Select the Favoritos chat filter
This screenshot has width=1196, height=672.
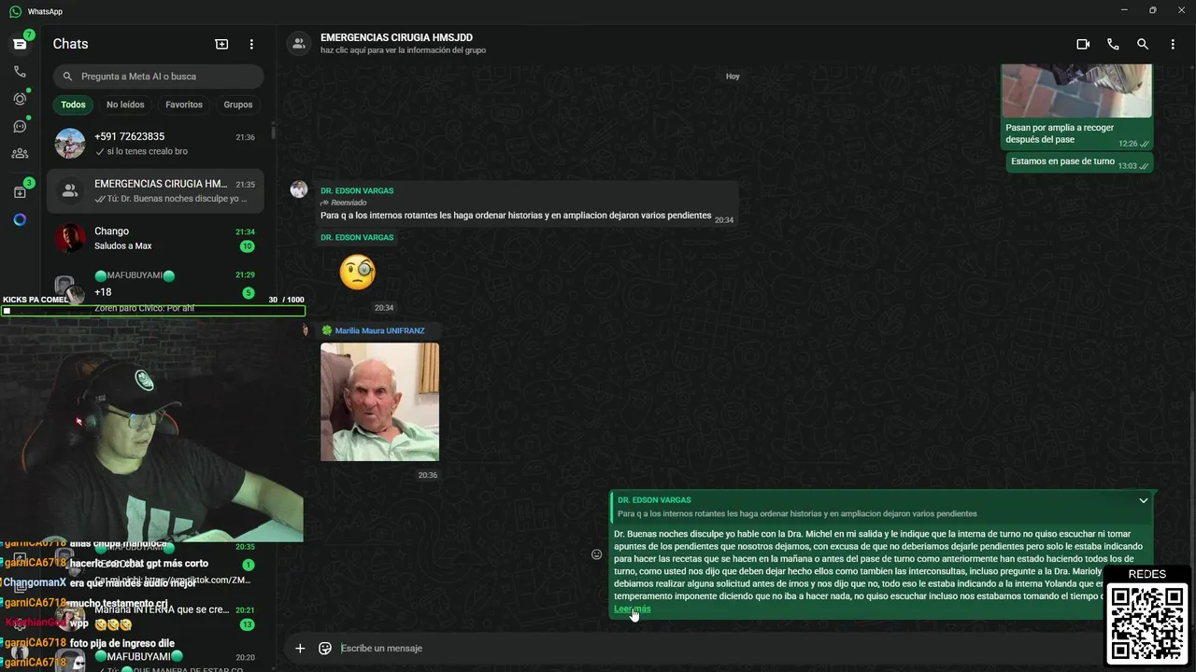pos(184,105)
